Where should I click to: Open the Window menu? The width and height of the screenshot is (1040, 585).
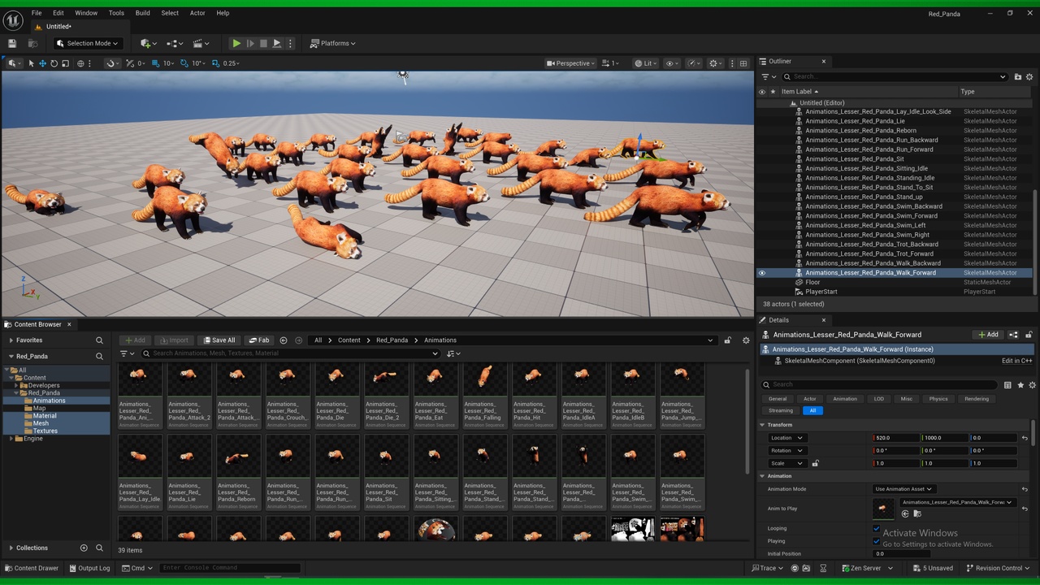coord(86,13)
